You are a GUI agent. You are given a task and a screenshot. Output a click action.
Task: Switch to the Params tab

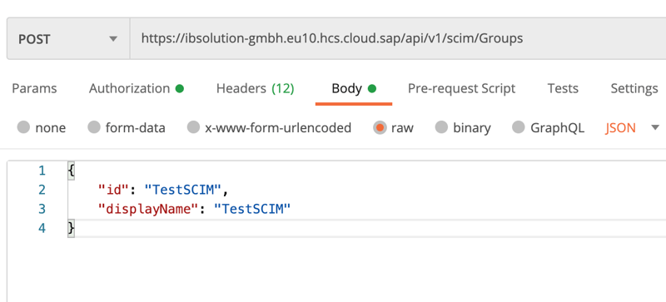pyautogui.click(x=34, y=88)
